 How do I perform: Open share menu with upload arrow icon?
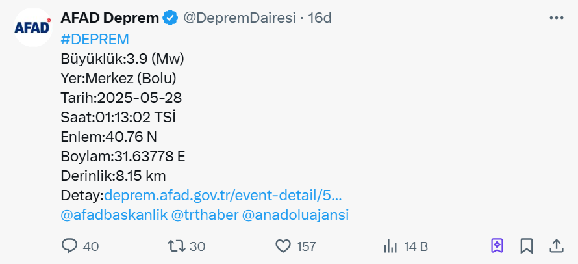[557, 246]
